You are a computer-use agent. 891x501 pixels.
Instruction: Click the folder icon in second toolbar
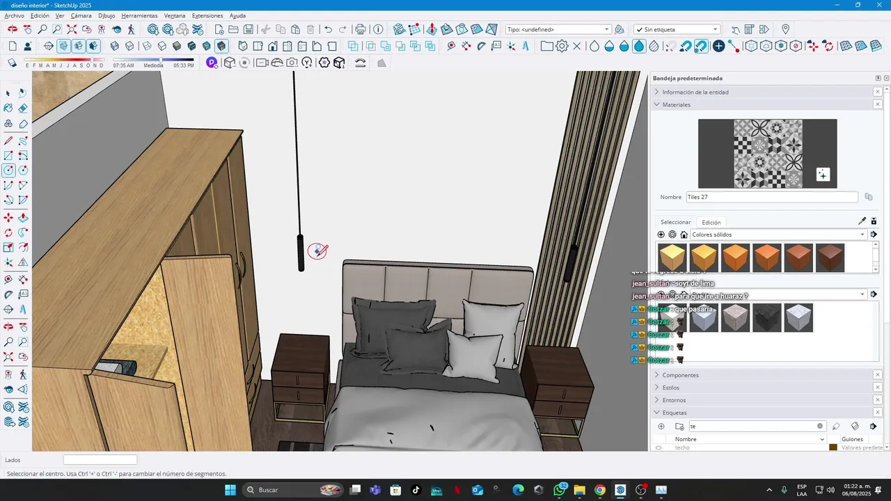click(546, 46)
